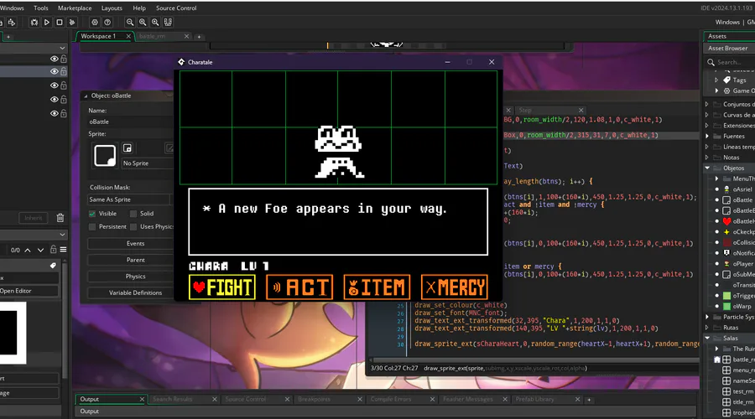Click the hamburger menu icon in the layer toolbar
The height and width of the screenshot is (419, 755).
[x=63, y=250]
